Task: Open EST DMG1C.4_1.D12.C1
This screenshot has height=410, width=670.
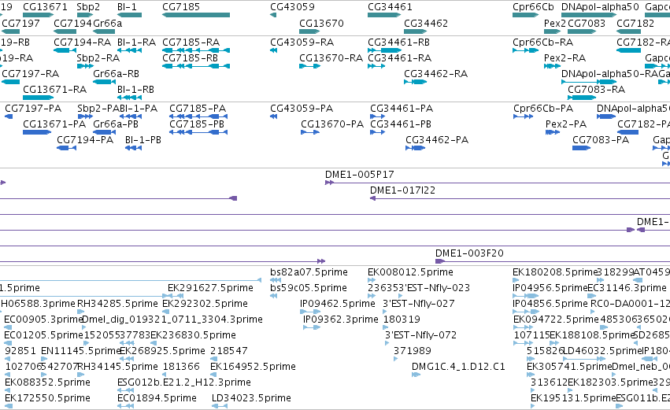Action: click(416, 375)
